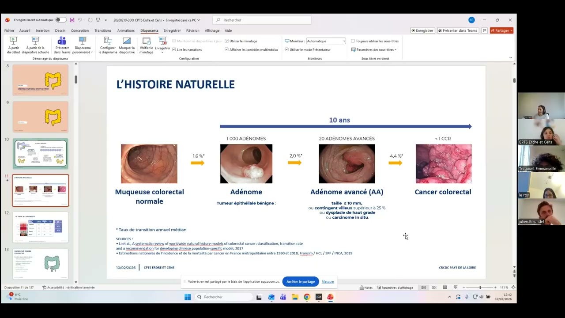The image size is (565, 318).
Task: Open Diaporama personnalisé dropdown
Action: click(x=83, y=45)
